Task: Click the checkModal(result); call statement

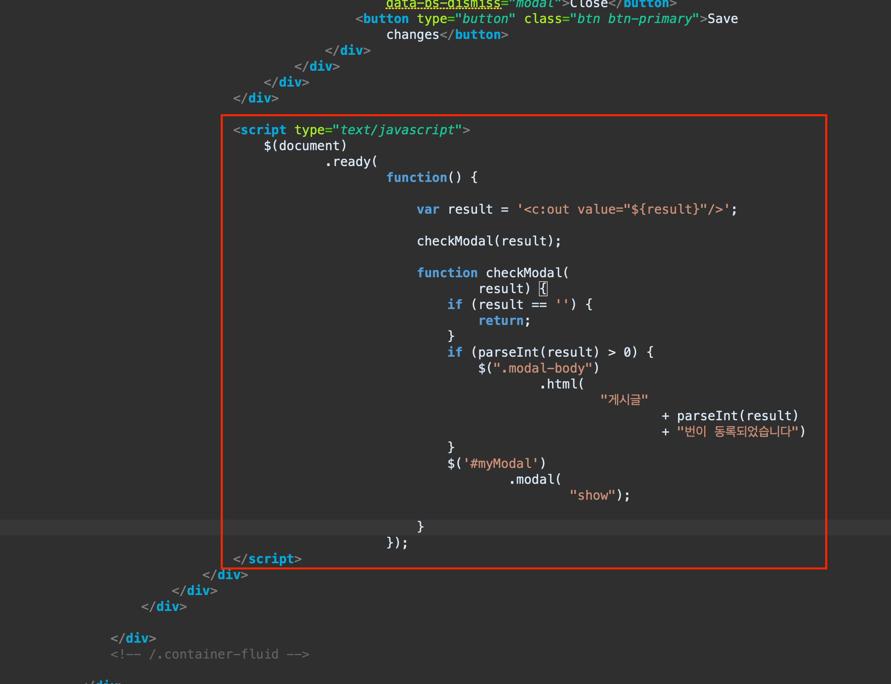Action: pyautogui.click(x=488, y=241)
